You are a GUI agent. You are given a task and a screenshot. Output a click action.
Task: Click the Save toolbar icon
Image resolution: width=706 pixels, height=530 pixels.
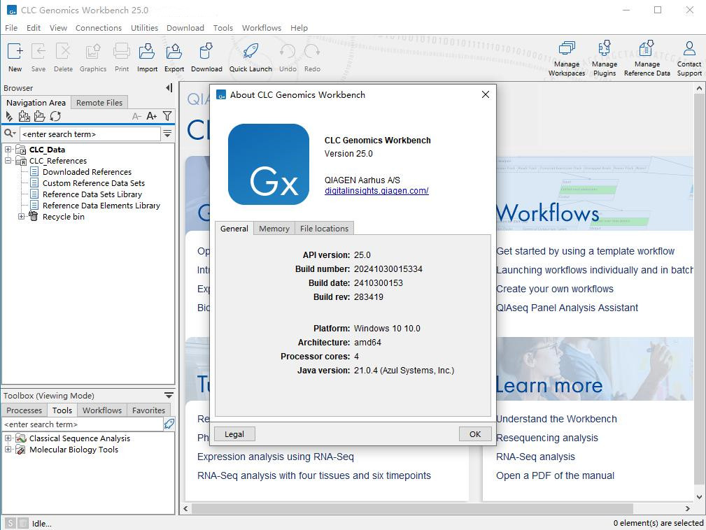(38, 51)
